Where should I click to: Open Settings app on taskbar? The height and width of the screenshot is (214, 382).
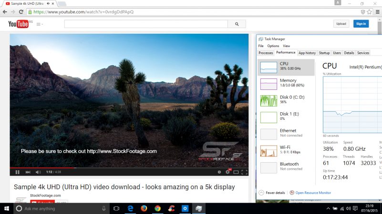185,208
